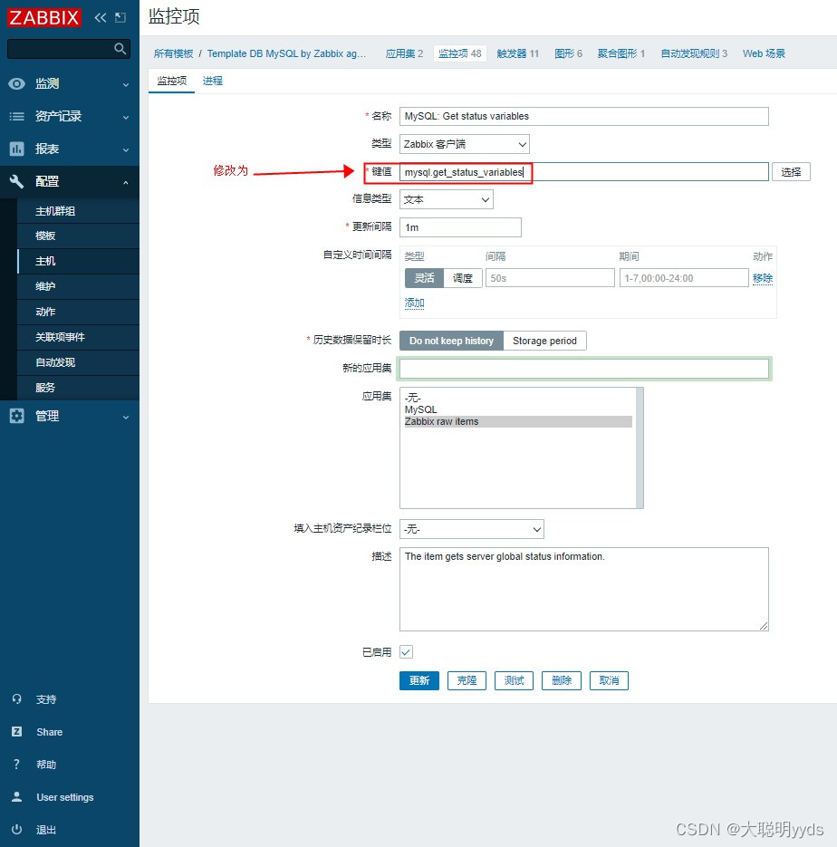Open 主机 in sidebar
Image resolution: width=837 pixels, height=847 pixels.
tap(78, 262)
